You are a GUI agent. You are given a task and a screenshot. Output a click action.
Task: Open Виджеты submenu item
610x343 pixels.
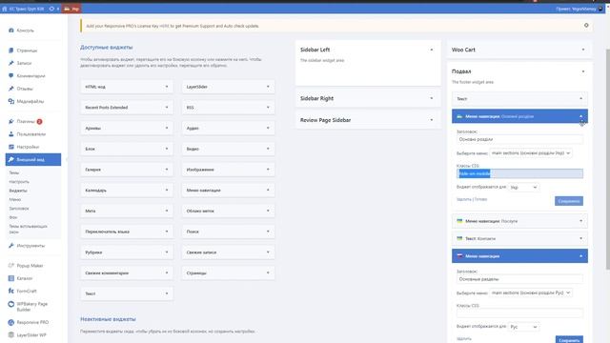coord(18,191)
